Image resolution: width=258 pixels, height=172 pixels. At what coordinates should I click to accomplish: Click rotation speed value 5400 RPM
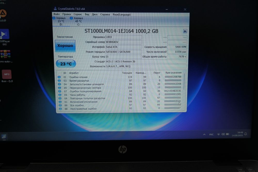[x=177, y=47]
